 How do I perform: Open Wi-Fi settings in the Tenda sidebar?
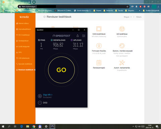[x=23, y=35]
